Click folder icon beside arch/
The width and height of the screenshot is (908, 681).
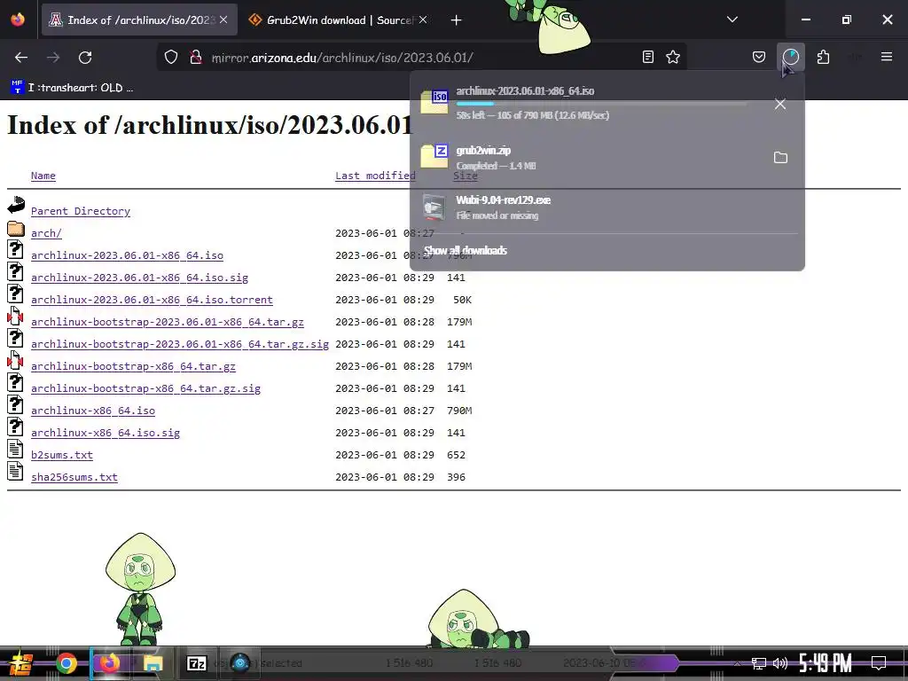(16, 228)
